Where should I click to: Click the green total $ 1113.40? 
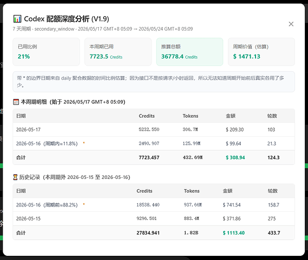234,233
